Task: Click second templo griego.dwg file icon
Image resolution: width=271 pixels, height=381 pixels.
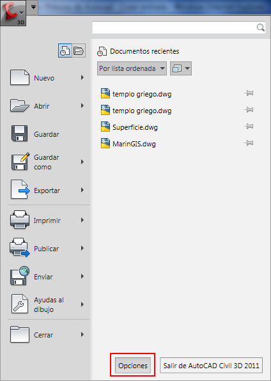Action: click(105, 110)
